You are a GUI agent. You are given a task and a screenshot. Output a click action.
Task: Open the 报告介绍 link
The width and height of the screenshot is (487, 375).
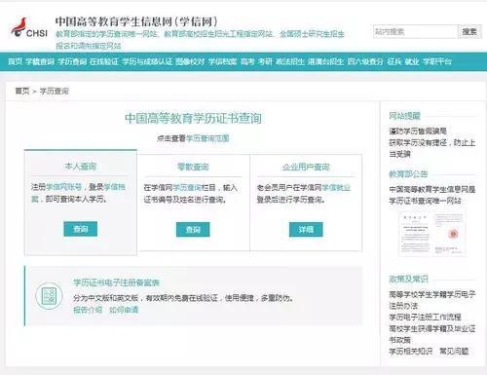tap(88, 310)
